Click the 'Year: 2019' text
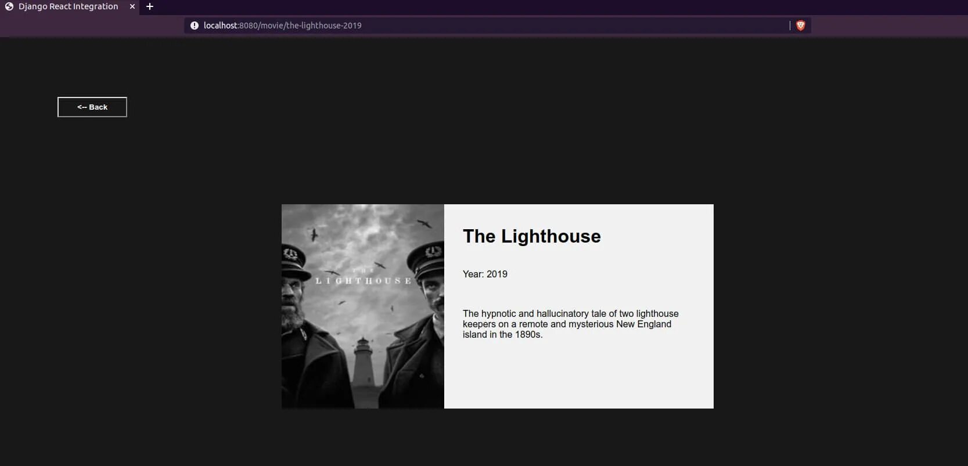Image resolution: width=968 pixels, height=466 pixels. click(x=485, y=274)
